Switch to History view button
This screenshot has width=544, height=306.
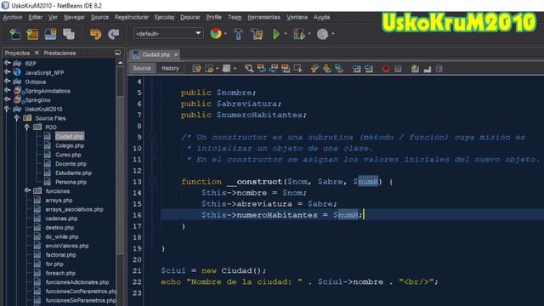point(170,68)
